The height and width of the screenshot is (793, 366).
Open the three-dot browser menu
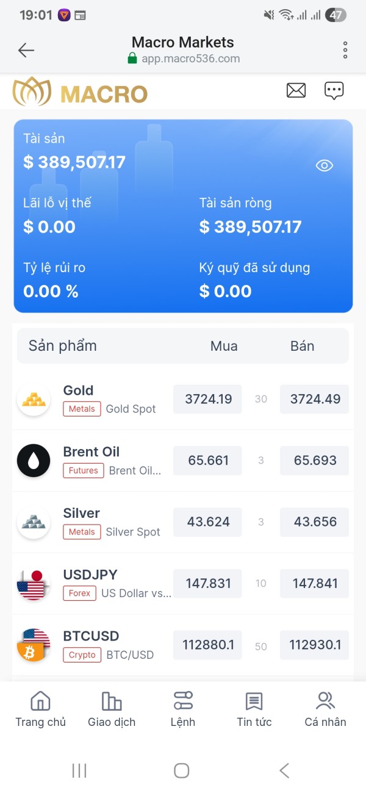pos(345,50)
